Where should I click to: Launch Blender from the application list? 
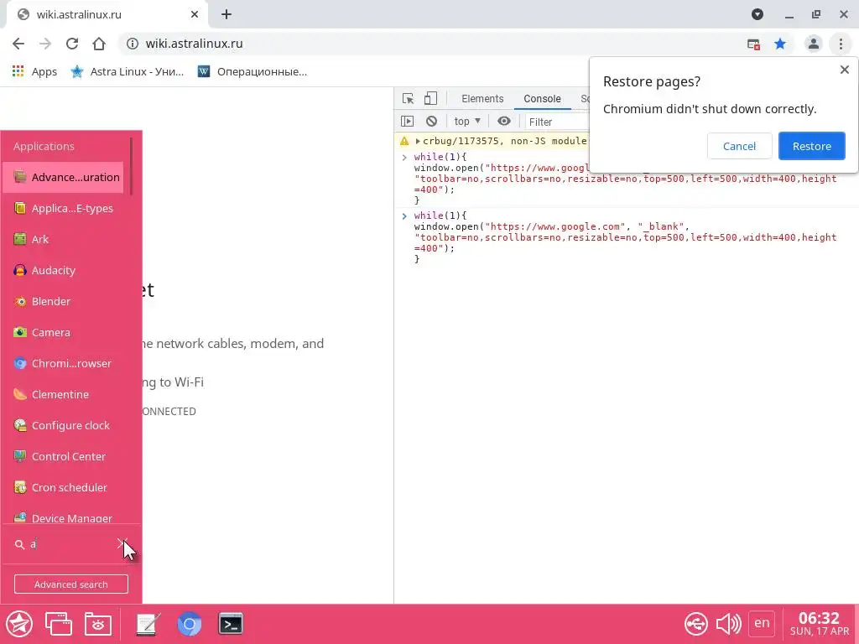[x=63, y=301]
